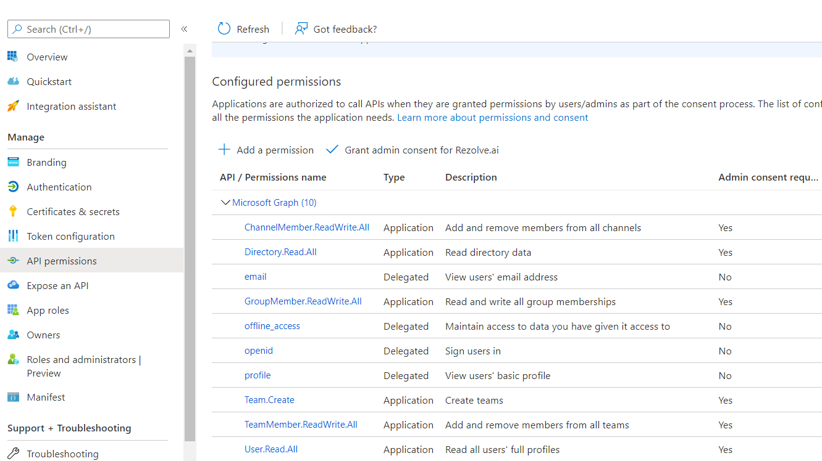Select Token configuration menu item
The image size is (822, 461).
tap(70, 236)
